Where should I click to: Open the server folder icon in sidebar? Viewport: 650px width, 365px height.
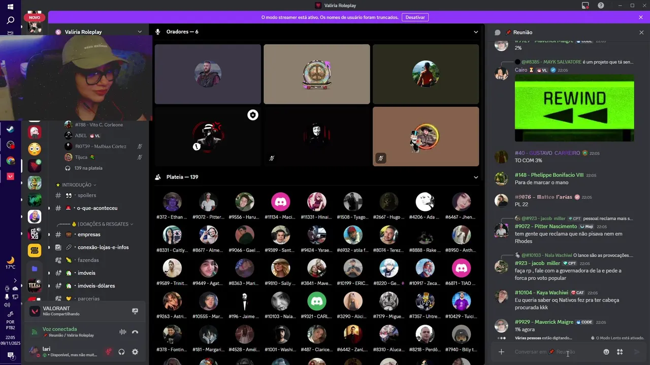tap(35, 268)
